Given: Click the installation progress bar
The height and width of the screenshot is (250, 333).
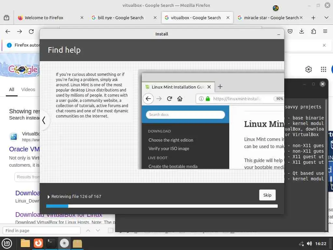Looking at the screenshot, I should coord(162,206).
